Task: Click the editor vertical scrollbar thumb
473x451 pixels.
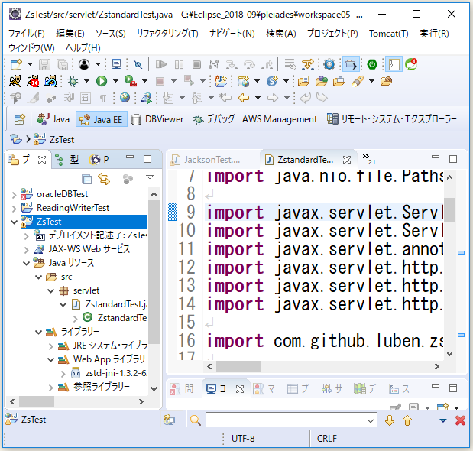Action: 449,209
